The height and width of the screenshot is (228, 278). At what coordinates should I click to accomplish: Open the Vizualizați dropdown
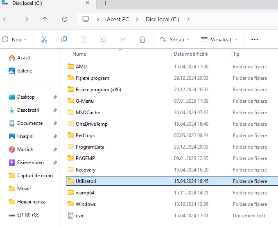[x=219, y=40]
